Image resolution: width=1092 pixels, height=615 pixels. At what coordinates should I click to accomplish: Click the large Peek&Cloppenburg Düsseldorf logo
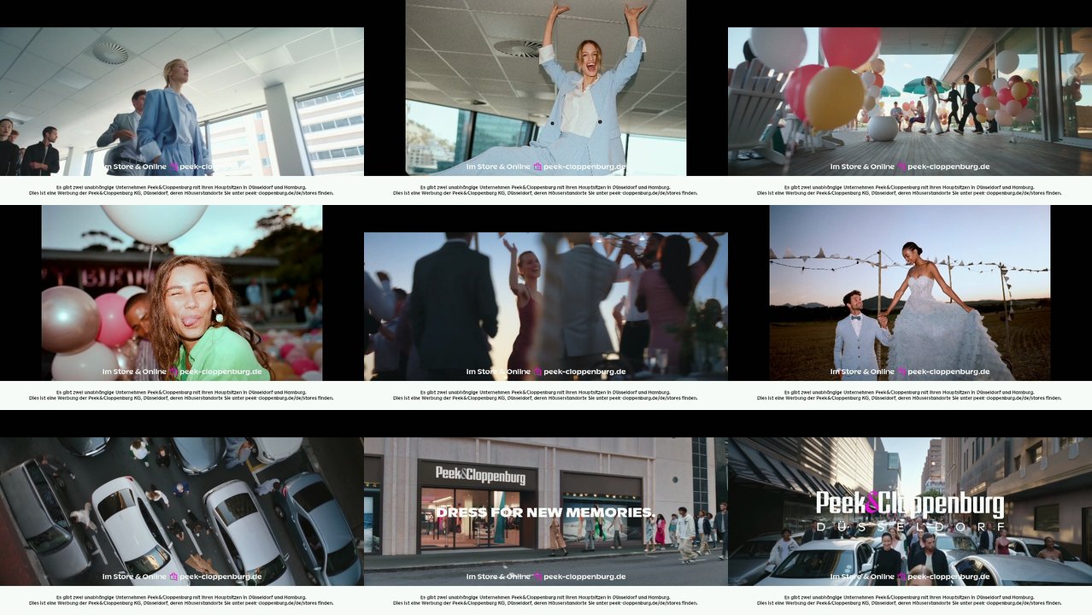(910, 512)
